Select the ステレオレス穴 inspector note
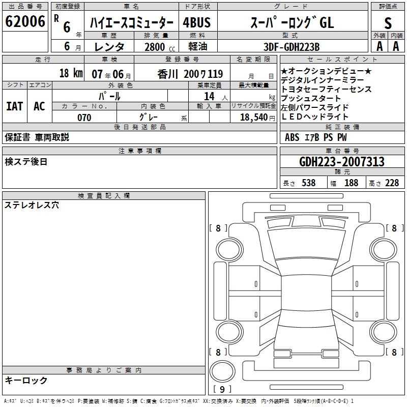 pos(32,205)
